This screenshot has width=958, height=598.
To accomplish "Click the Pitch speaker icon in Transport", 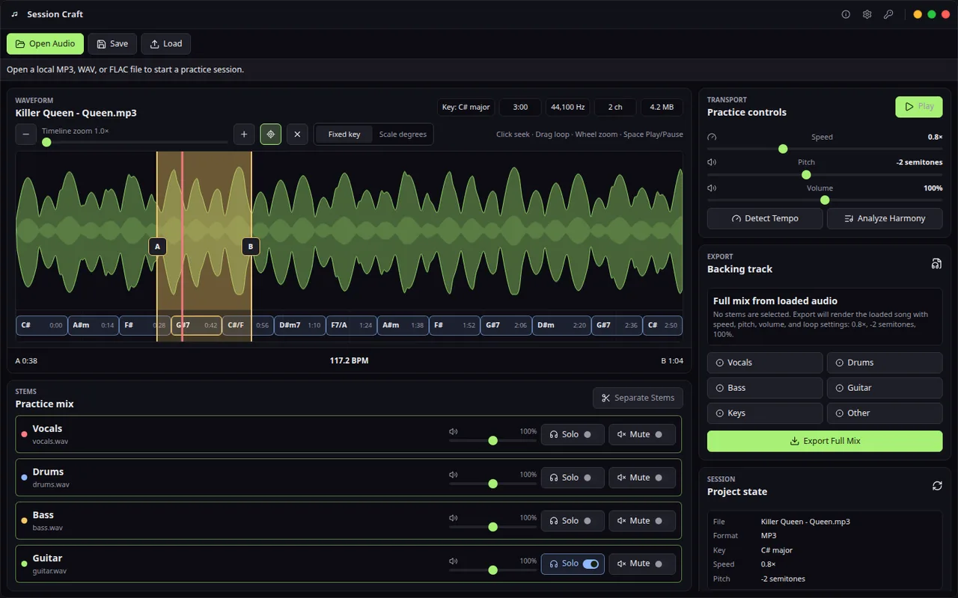I will [712, 162].
